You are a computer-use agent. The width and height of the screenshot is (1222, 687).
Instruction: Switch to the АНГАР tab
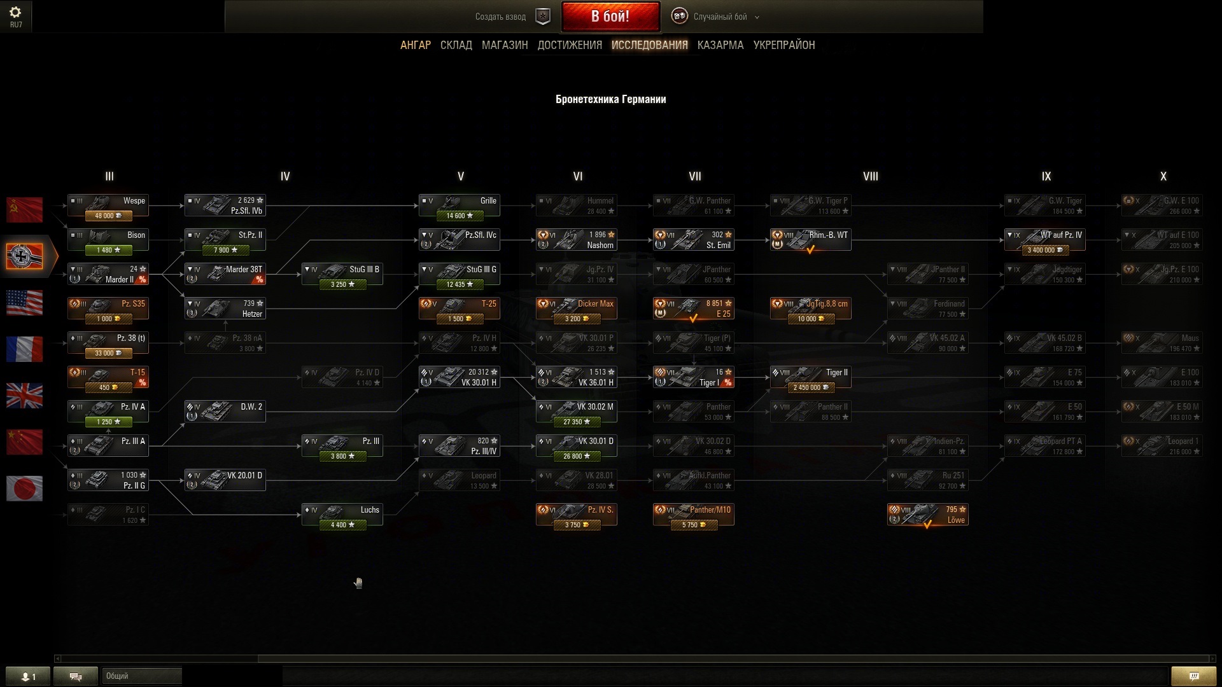pos(416,45)
